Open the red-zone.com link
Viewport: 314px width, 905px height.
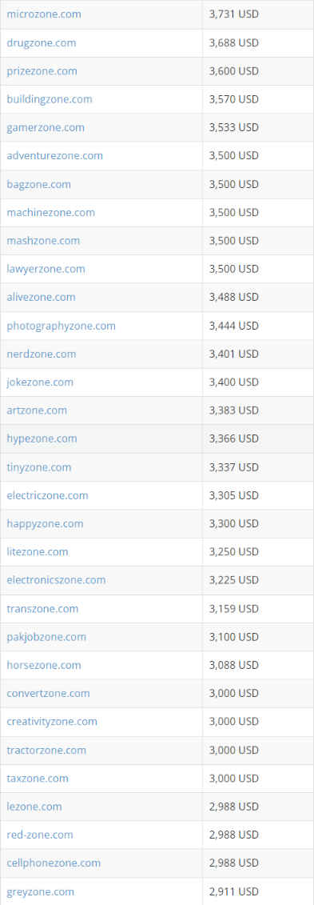tap(40, 835)
